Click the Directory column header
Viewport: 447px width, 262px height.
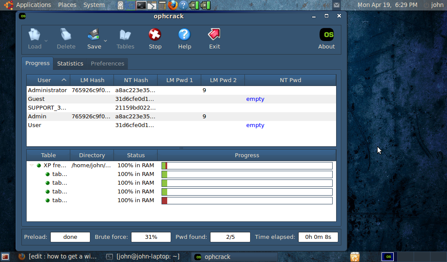tap(92, 155)
